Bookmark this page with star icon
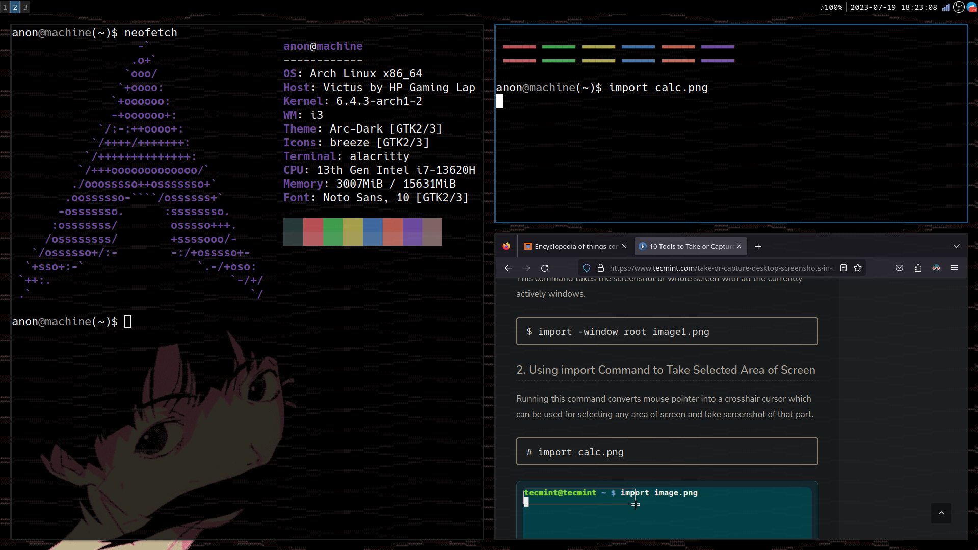 [x=858, y=268]
